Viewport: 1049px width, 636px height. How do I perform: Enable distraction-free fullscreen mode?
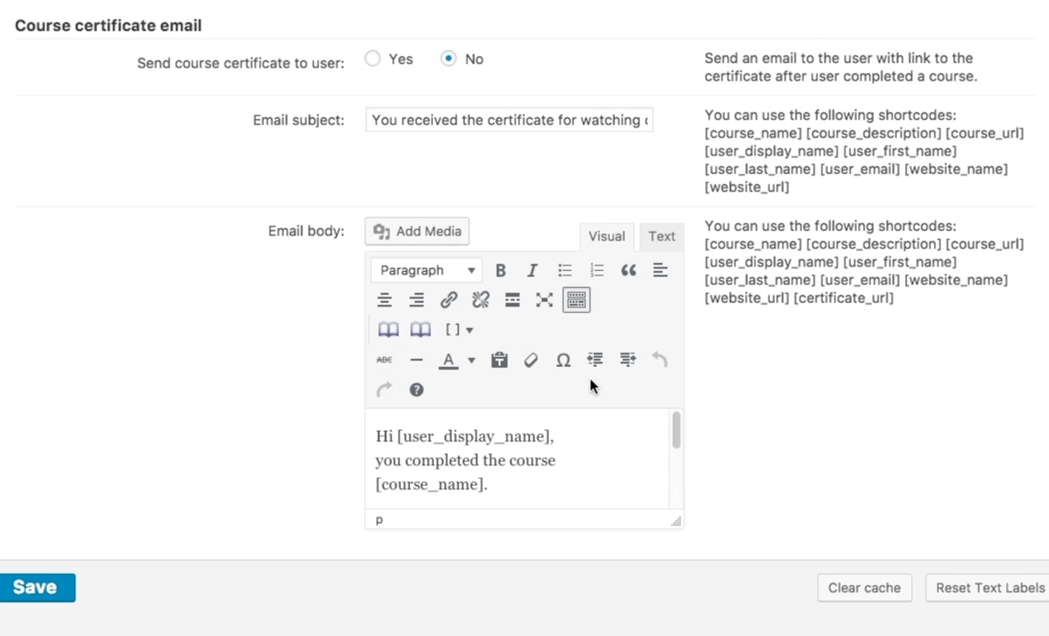[544, 300]
